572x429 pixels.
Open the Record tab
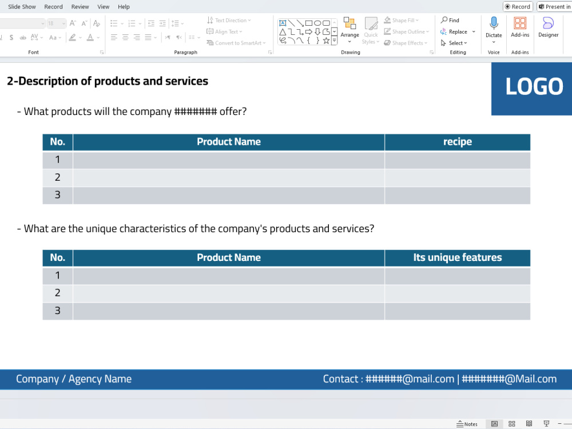click(x=53, y=6)
